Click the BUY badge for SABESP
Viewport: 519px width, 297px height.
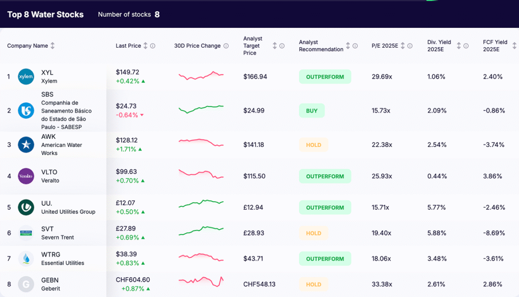(312, 110)
